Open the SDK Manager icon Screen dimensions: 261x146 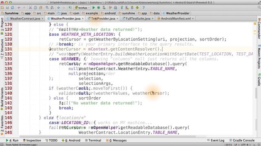click(132, 8)
